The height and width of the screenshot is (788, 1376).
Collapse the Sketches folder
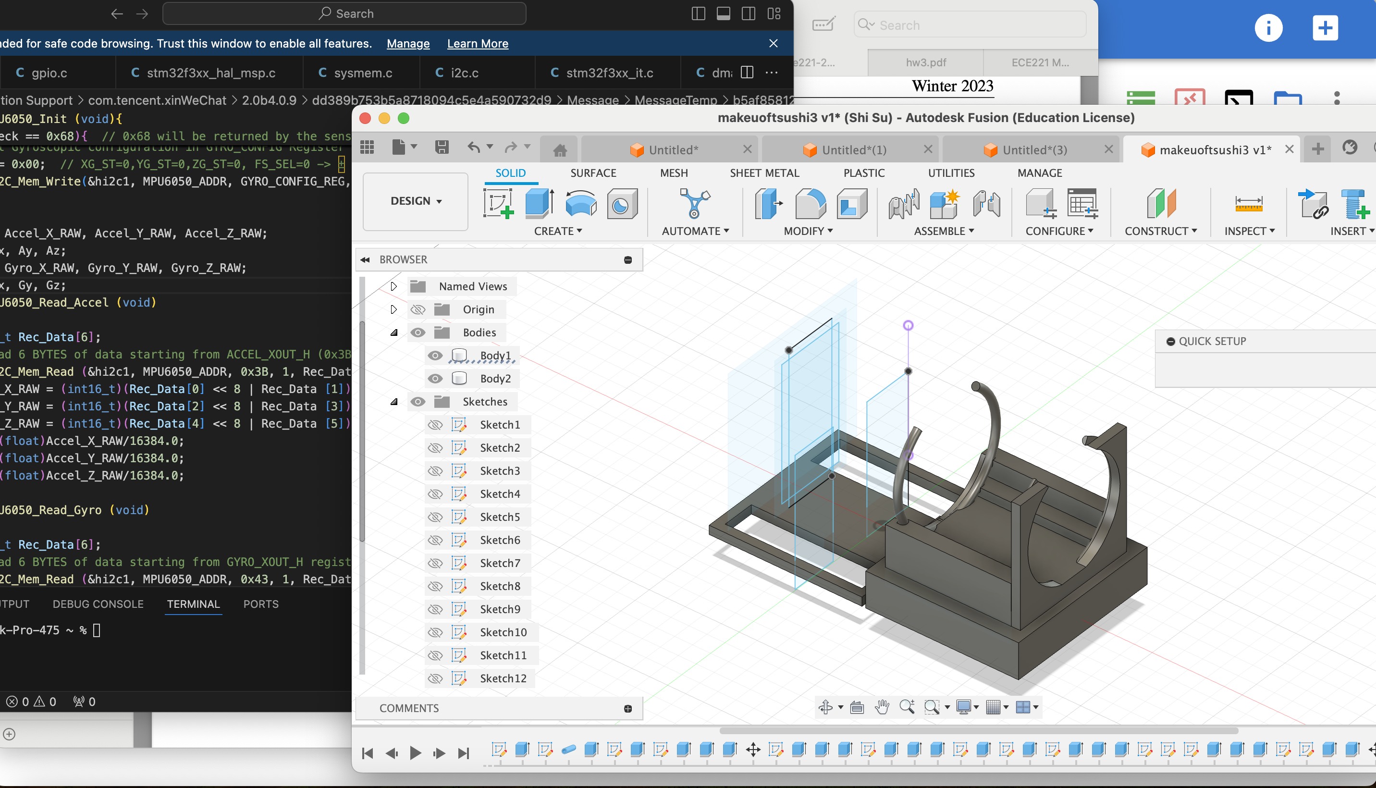point(393,402)
